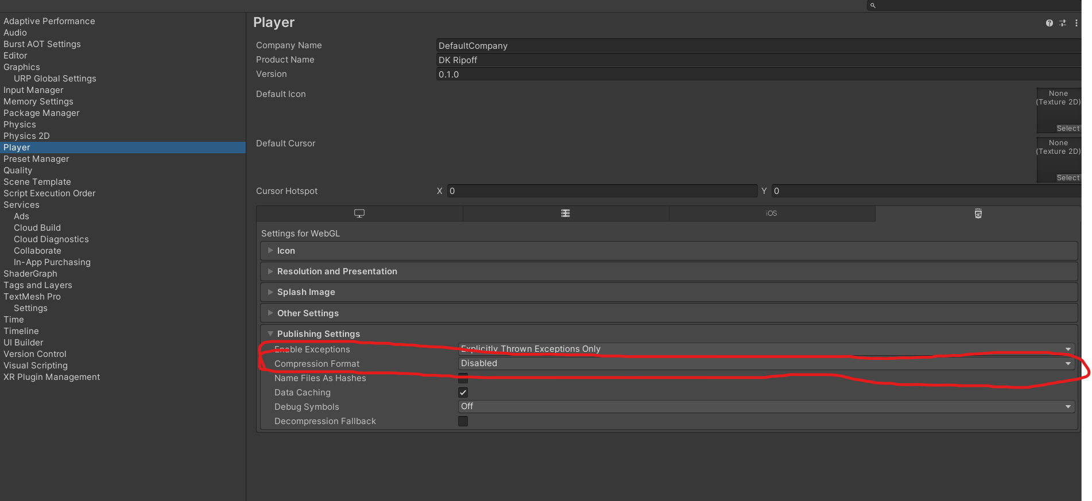
Task: Select the Dedicated Server platform tab
Action: tap(566, 213)
